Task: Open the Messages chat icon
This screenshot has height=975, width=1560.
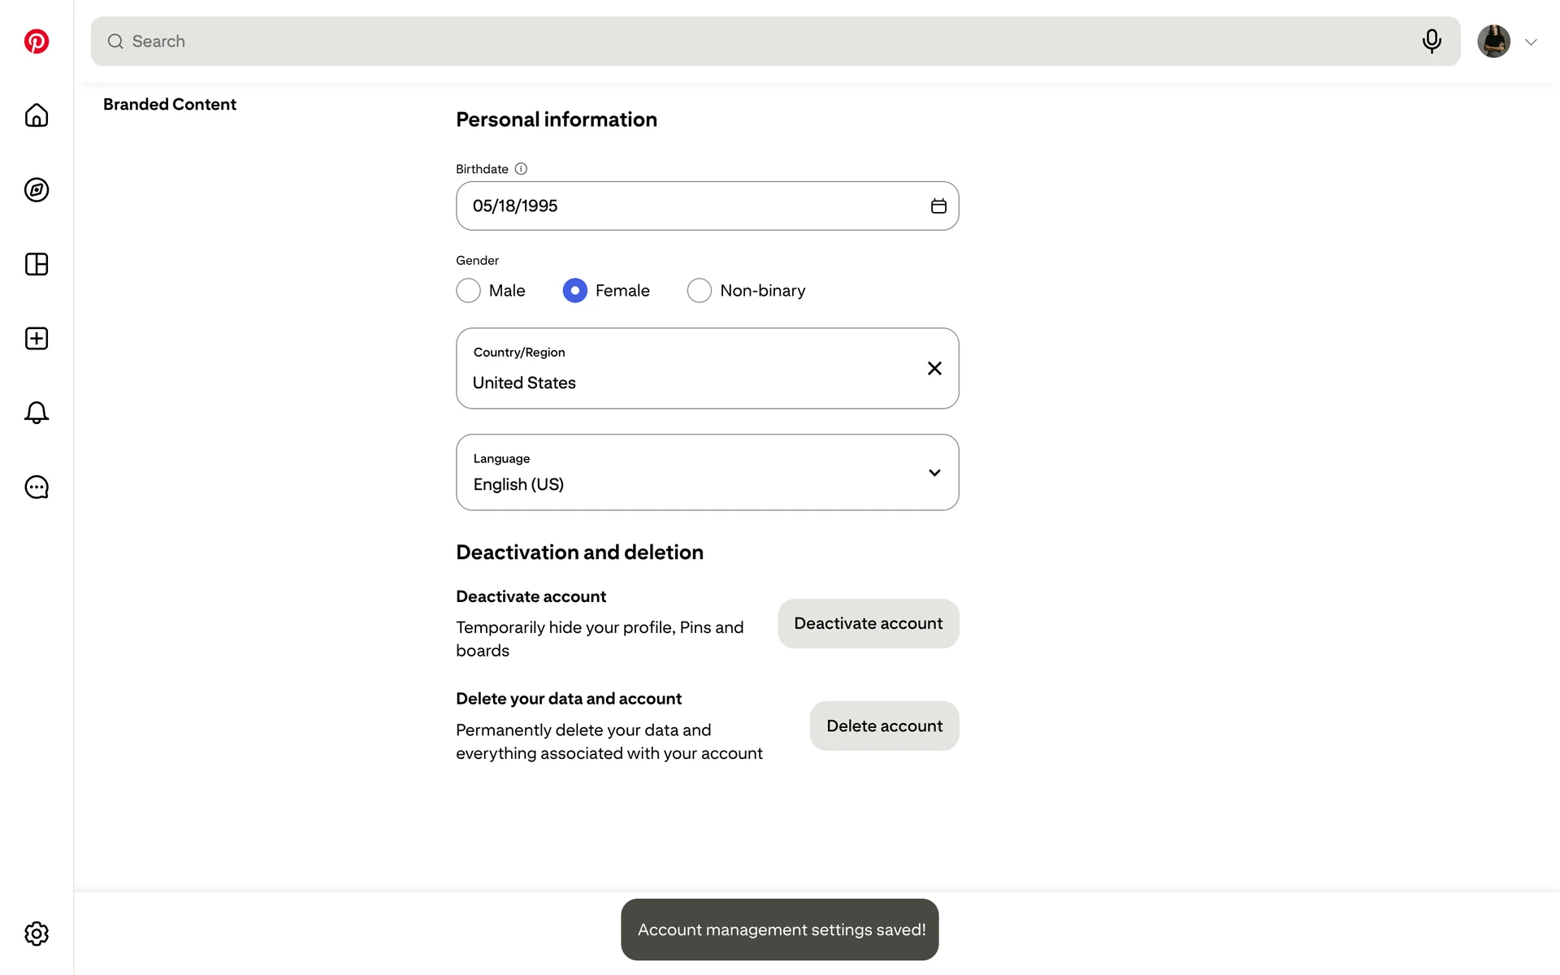Action: (37, 487)
